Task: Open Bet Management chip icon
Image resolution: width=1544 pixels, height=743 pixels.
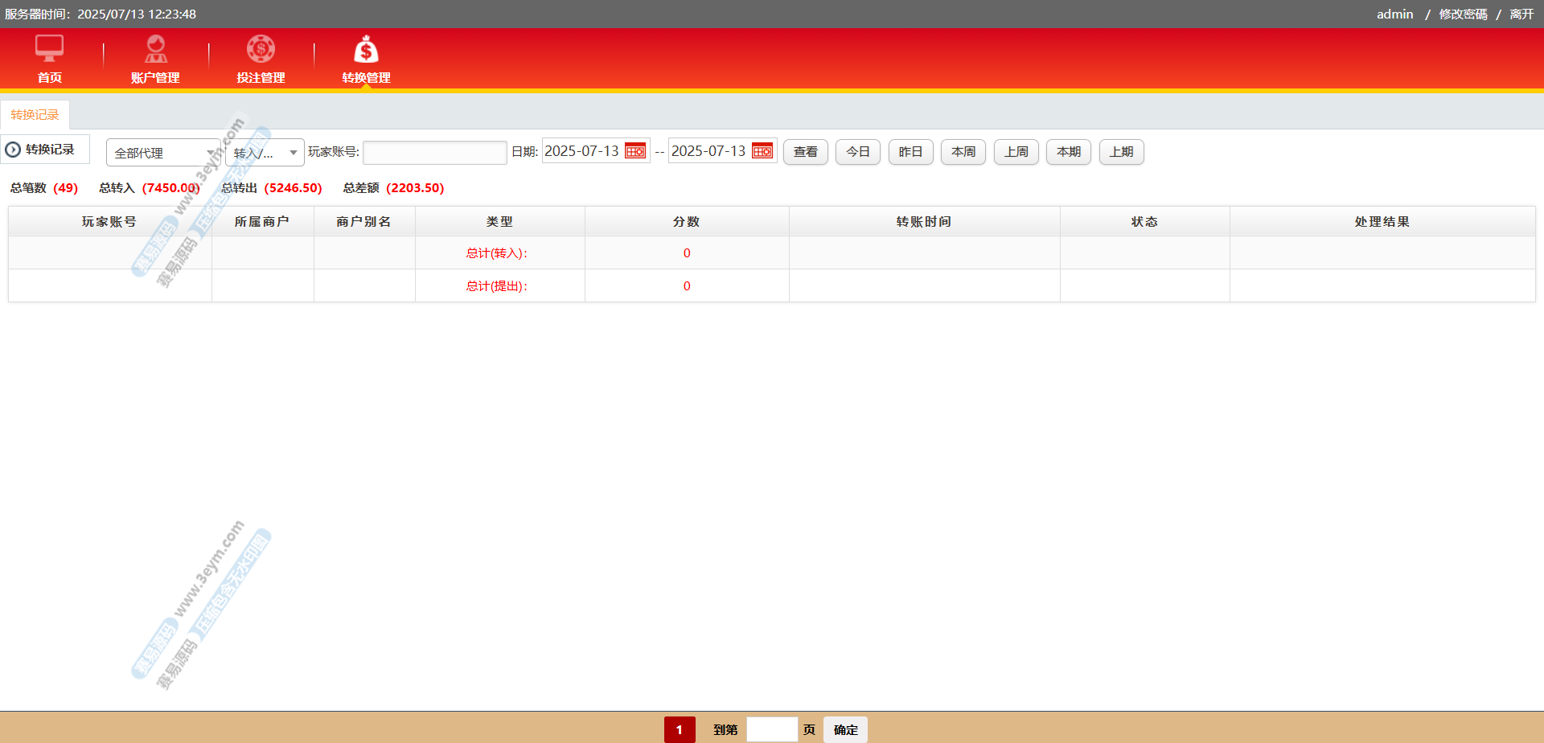Action: [261, 49]
